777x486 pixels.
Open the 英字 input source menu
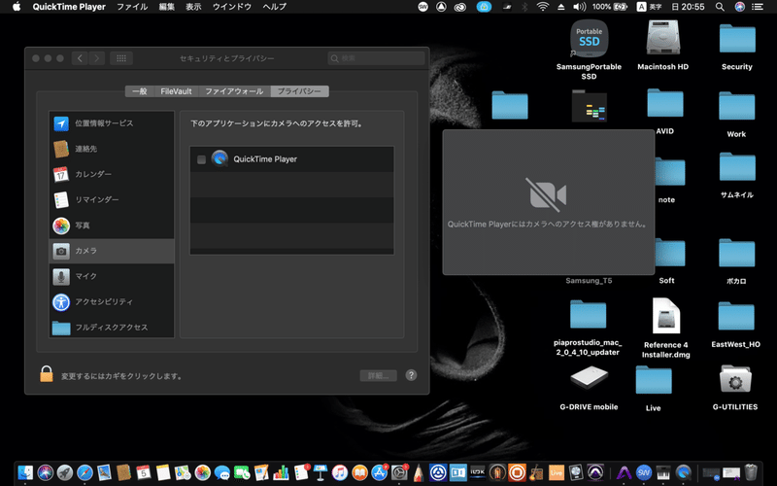649,7
